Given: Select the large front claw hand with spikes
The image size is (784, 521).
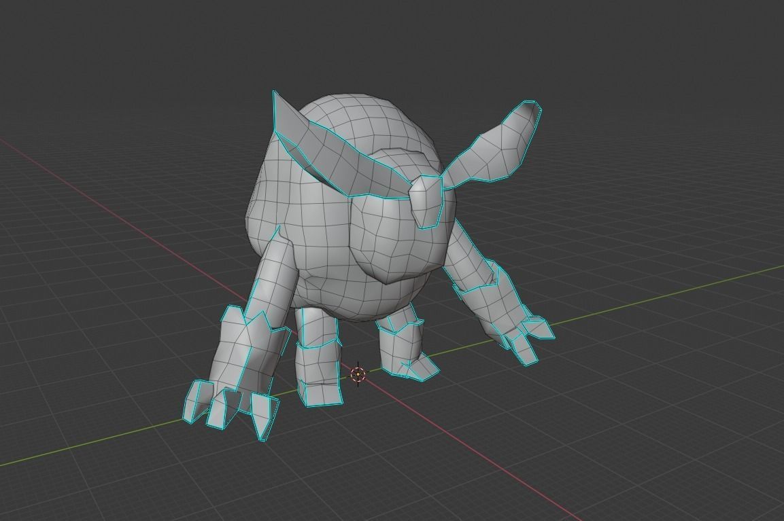Looking at the screenshot, I should [237, 372].
